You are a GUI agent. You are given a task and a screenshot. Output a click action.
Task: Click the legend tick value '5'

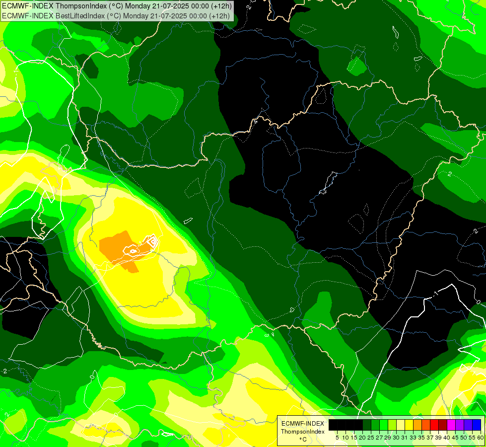click(x=337, y=438)
